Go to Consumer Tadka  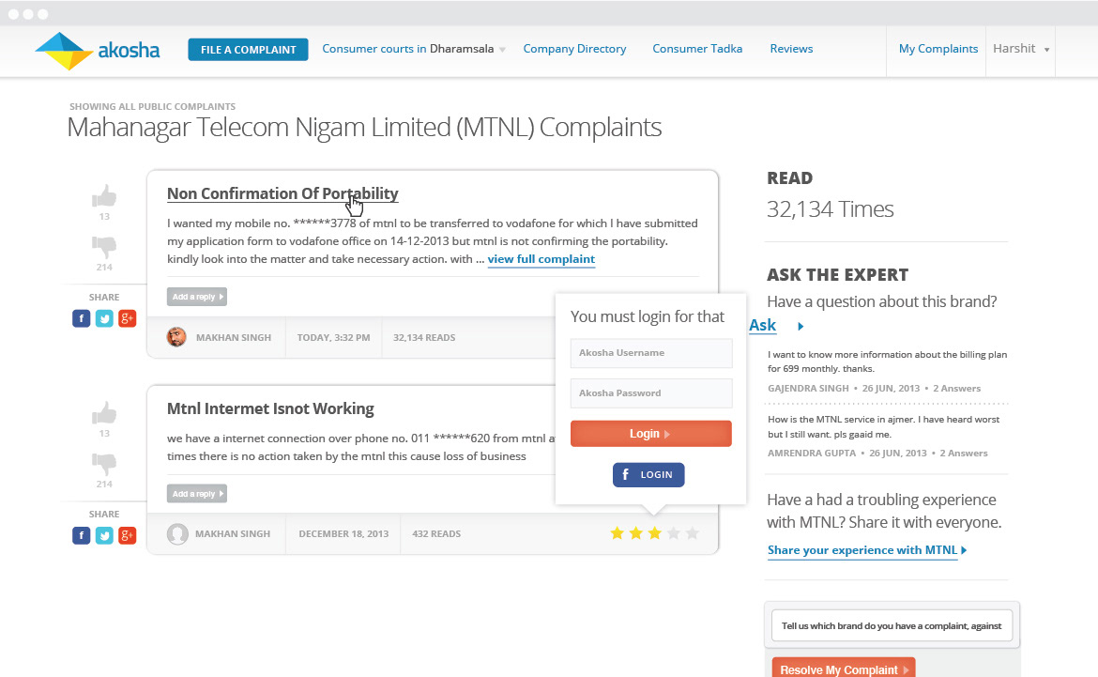697,49
